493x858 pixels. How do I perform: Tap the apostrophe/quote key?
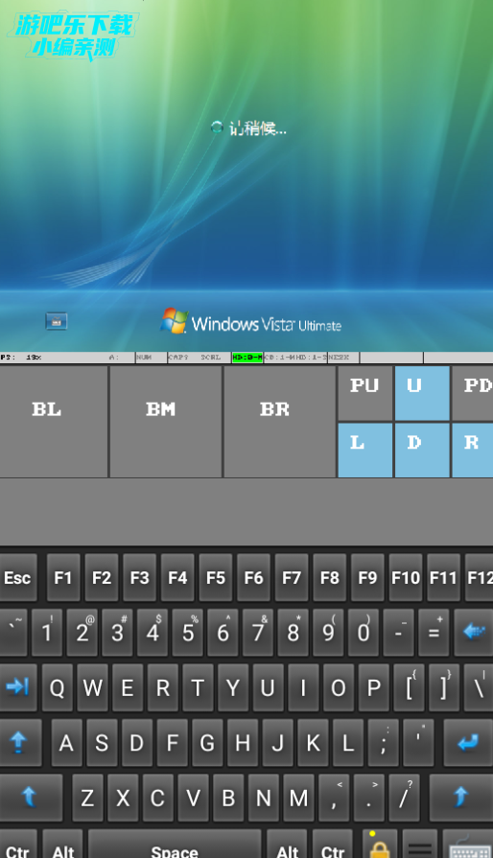[418, 743]
